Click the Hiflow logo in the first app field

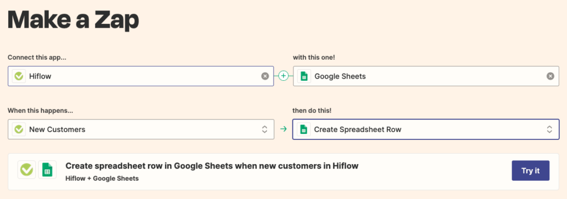click(x=19, y=76)
